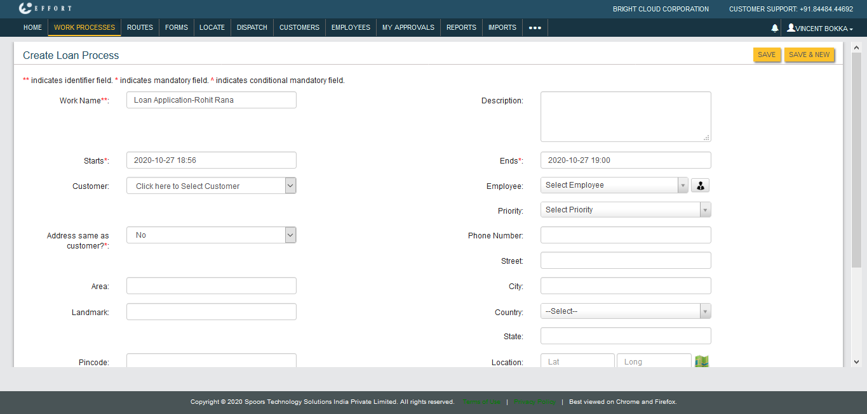This screenshot has width=867, height=414.
Task: Click into the Description text area
Action: click(x=625, y=117)
